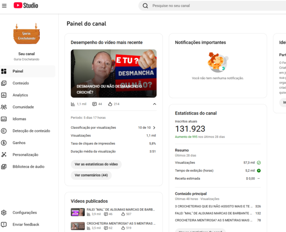Click 'Seu canal' label under avatar
This screenshot has width=286, height=232.
pos(27,54)
